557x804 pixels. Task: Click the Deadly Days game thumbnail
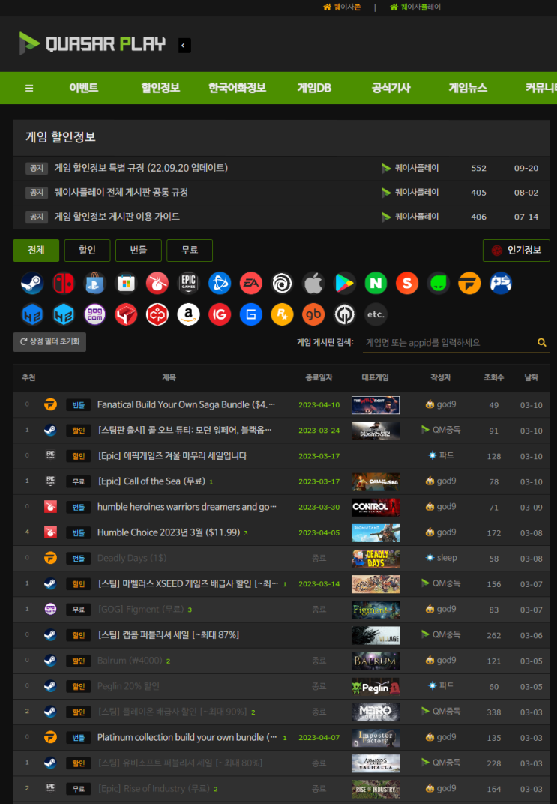click(x=376, y=559)
